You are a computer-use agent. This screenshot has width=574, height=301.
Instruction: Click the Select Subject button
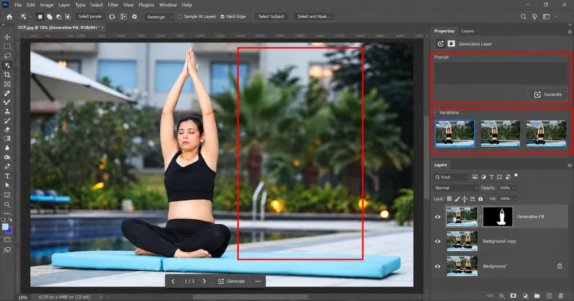tap(271, 16)
